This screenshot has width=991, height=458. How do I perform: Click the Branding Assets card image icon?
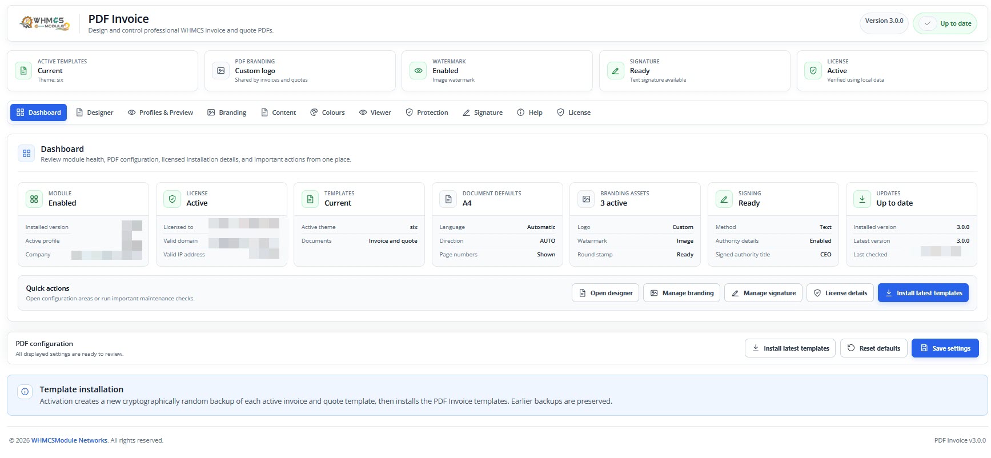586,199
